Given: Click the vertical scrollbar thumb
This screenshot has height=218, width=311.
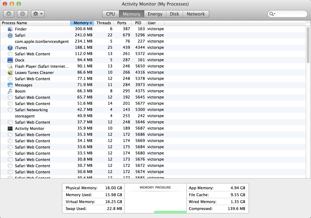Looking at the screenshot, I should coord(308,45).
